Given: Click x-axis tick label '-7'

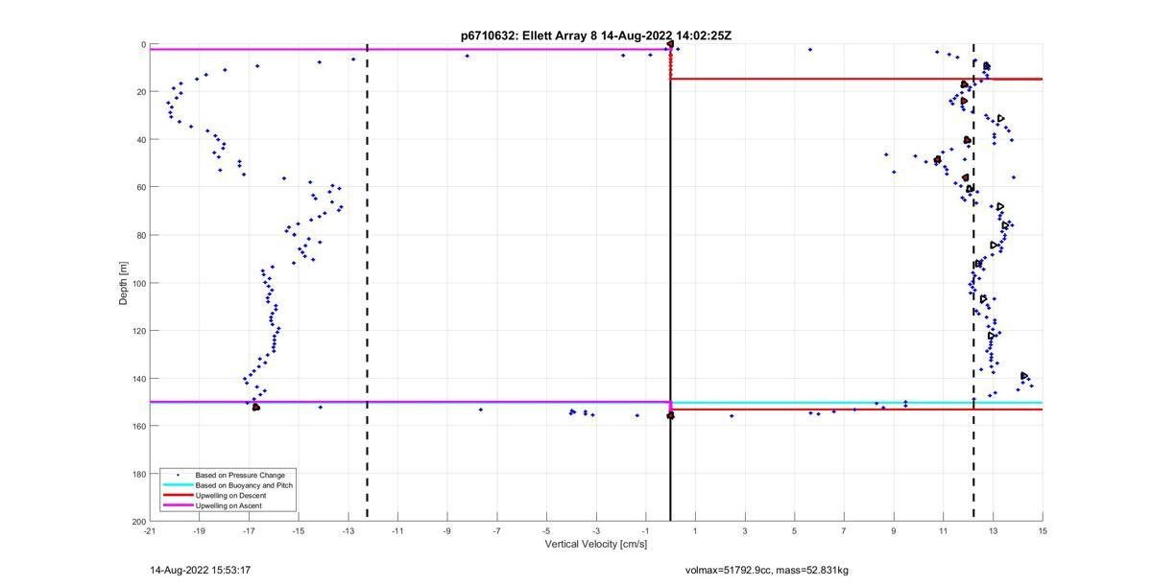Looking at the screenshot, I should tap(496, 530).
